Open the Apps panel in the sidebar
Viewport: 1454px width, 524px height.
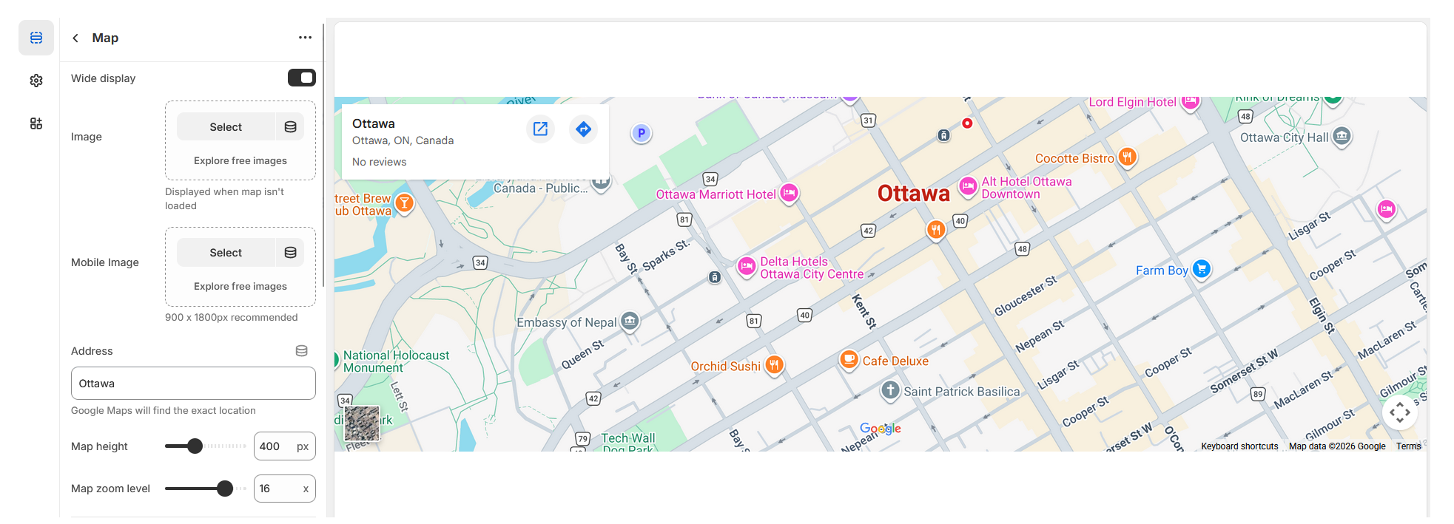point(36,123)
